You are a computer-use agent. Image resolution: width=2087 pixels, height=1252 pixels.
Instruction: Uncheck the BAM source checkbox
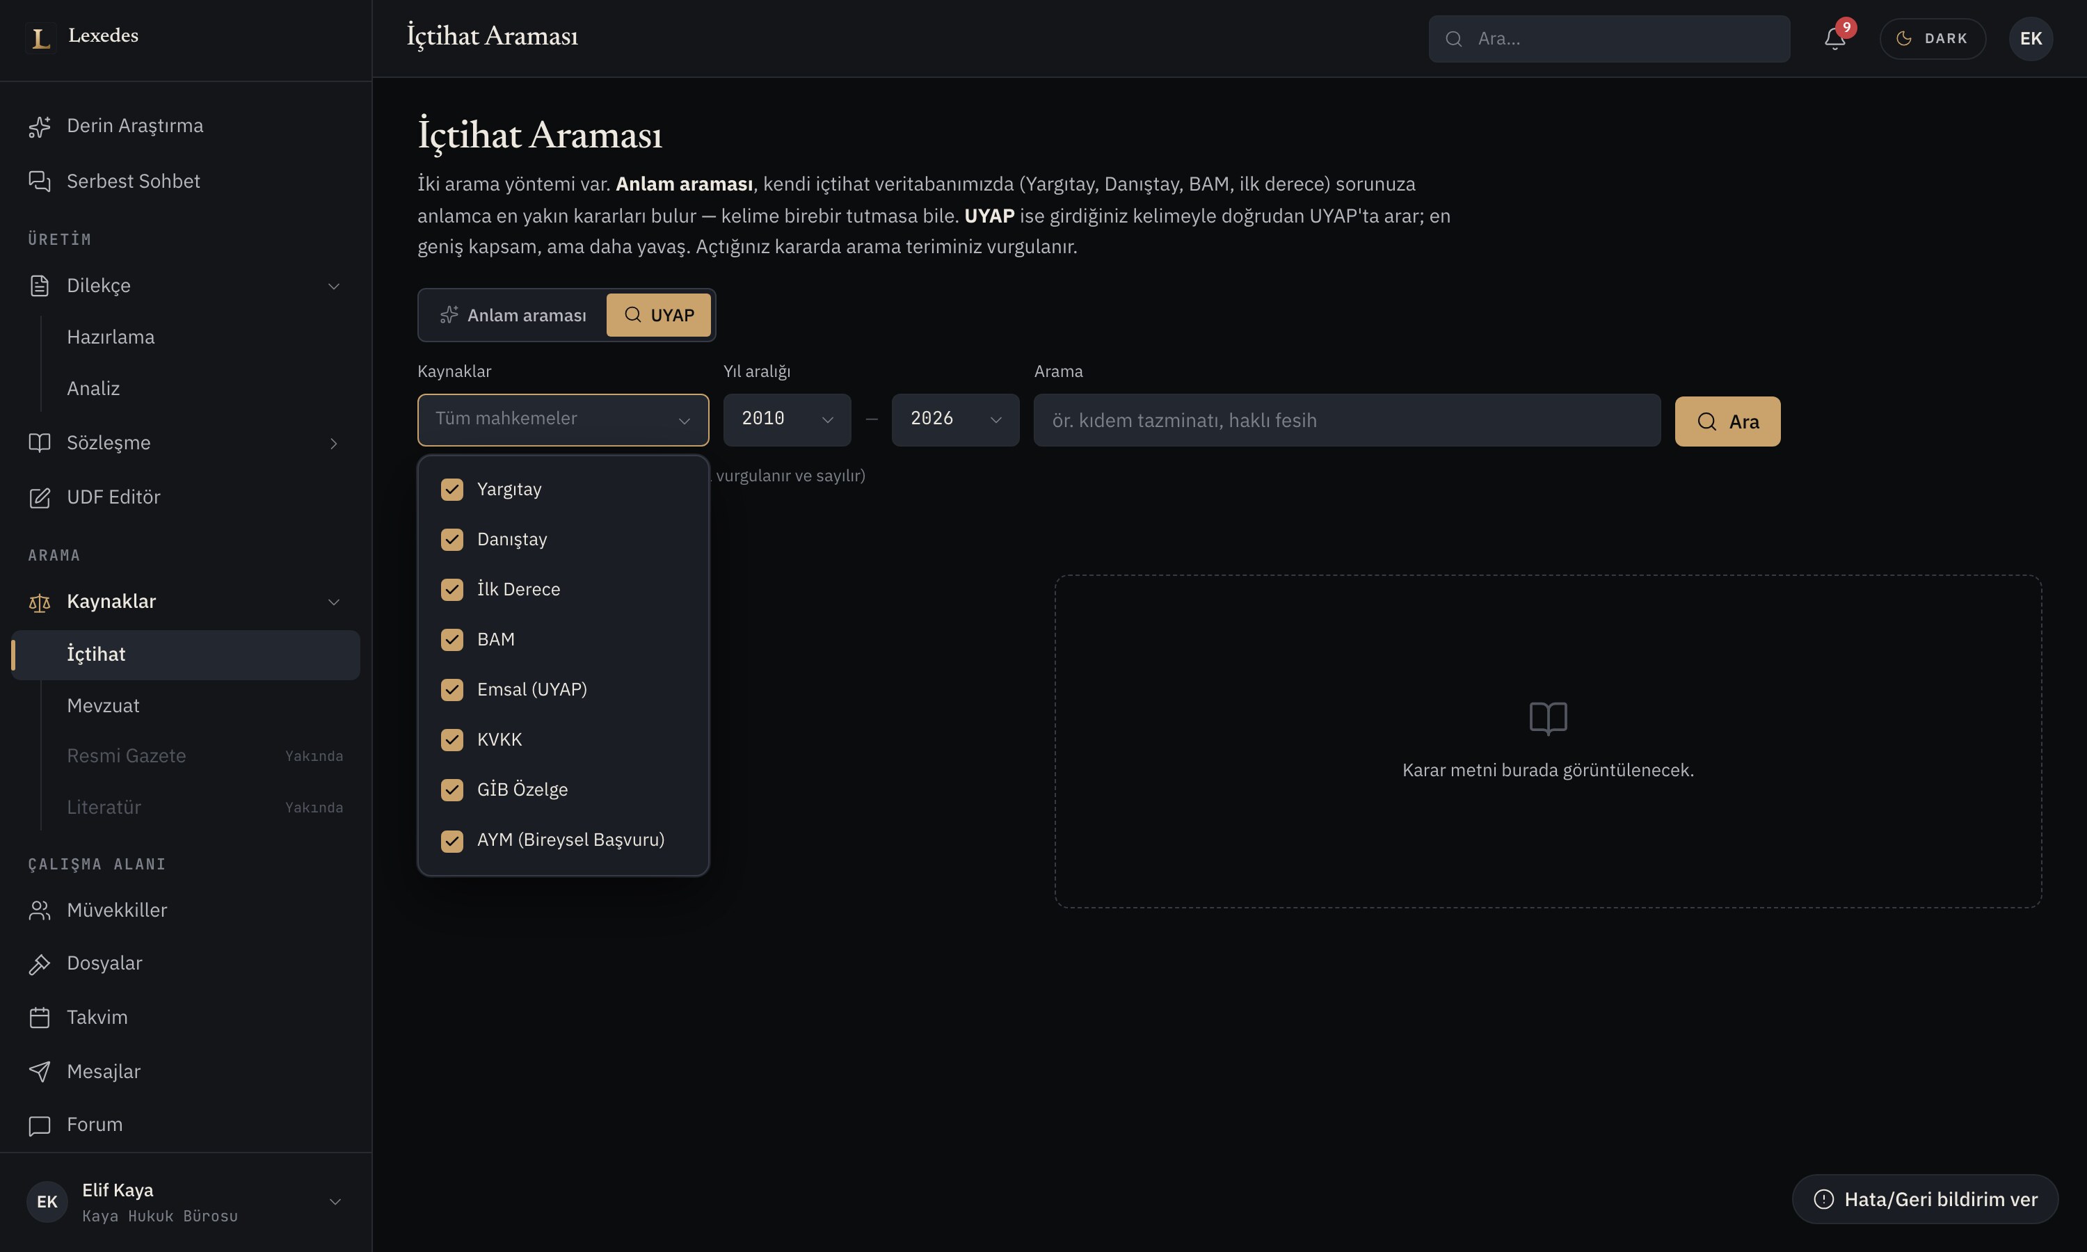pyautogui.click(x=452, y=639)
